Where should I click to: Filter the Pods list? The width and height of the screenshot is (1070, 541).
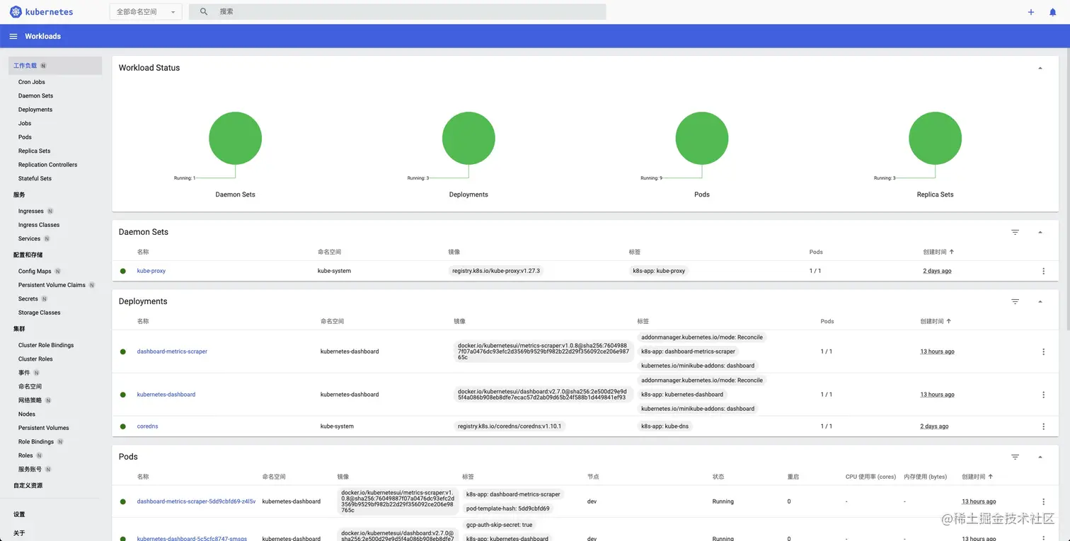(x=1015, y=457)
